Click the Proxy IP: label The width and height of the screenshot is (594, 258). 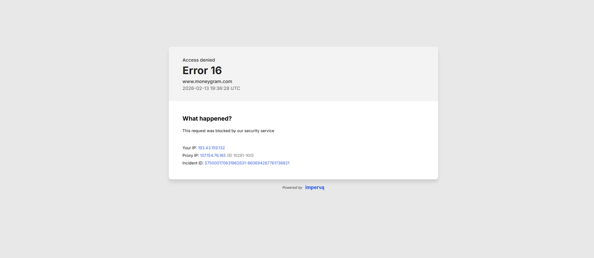pos(191,156)
